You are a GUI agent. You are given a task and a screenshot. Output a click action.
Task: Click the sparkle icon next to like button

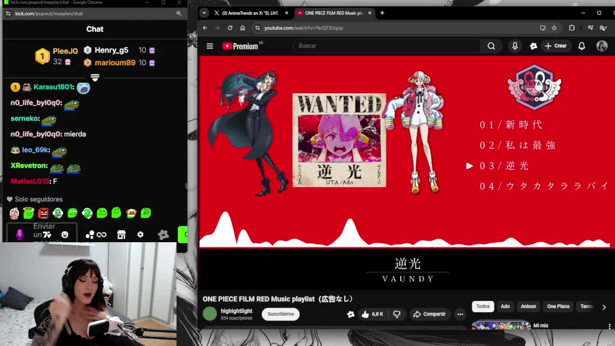pyautogui.click(x=351, y=314)
